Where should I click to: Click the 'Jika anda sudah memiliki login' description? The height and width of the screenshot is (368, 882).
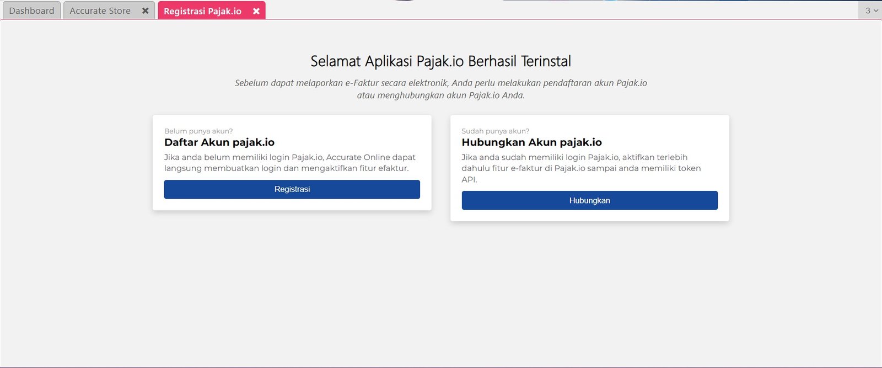(574, 157)
